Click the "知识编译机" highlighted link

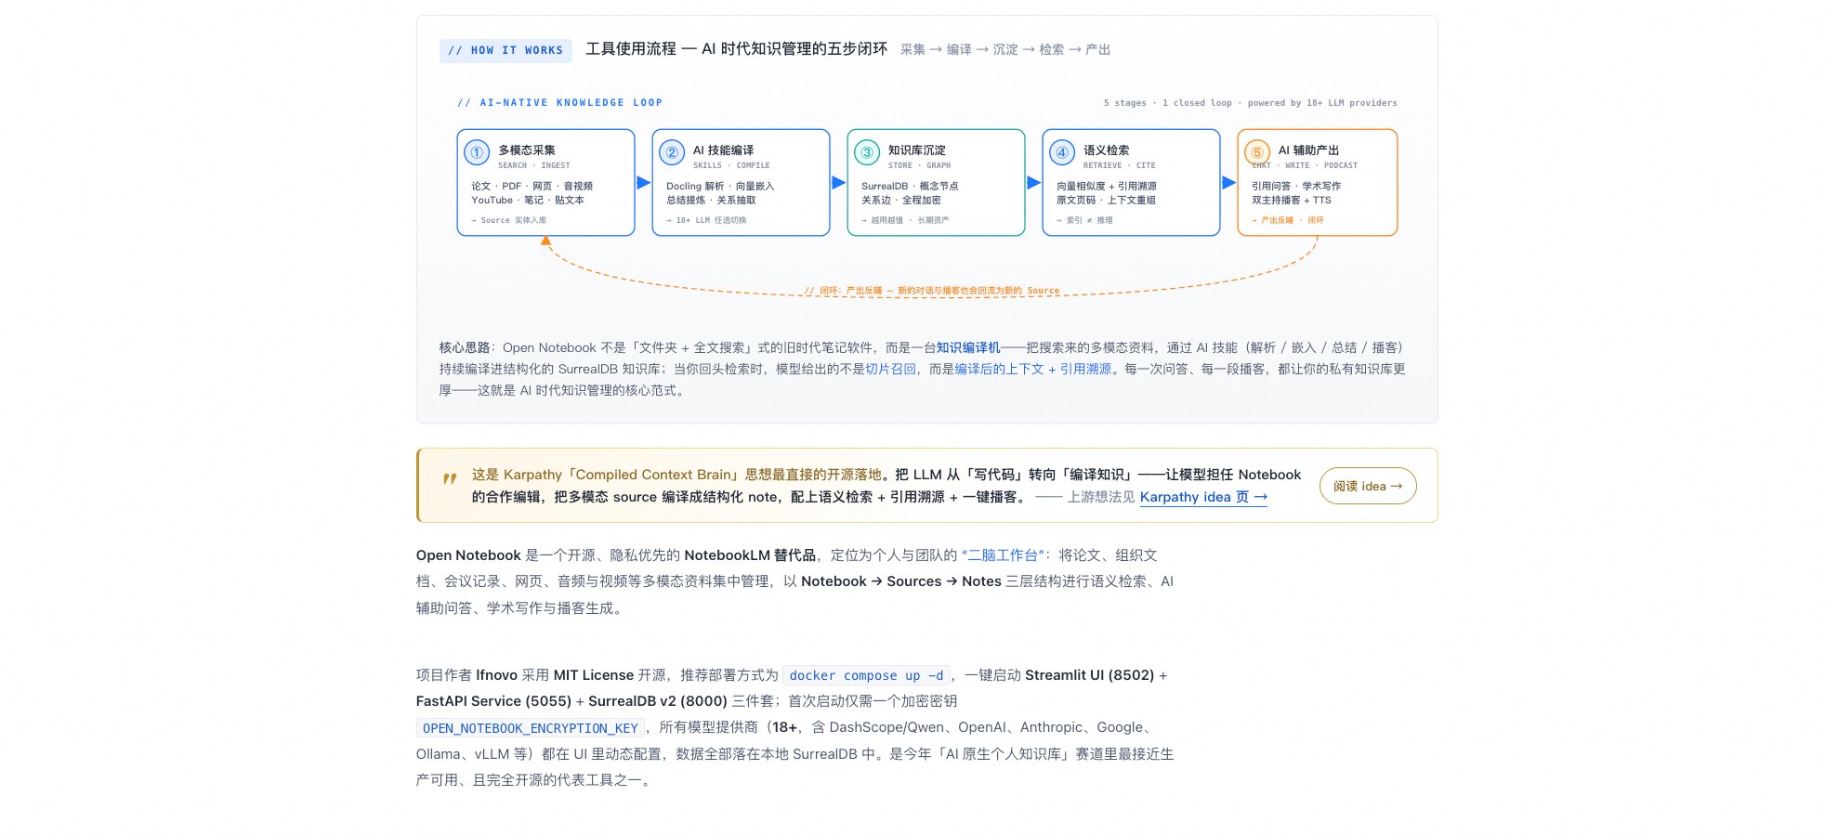coord(968,347)
